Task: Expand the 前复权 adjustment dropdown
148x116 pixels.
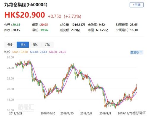Action: coord(136,52)
